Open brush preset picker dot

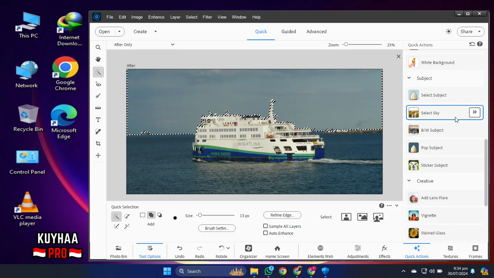175,218
